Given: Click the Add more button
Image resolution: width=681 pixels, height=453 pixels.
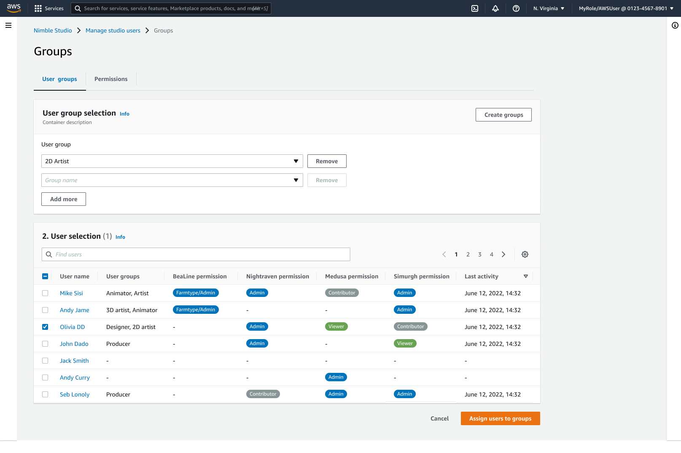Looking at the screenshot, I should click(x=64, y=199).
